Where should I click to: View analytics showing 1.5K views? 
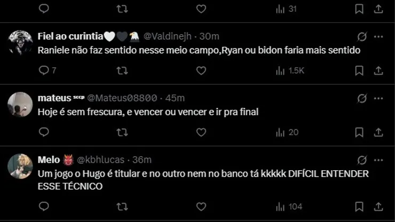tap(289, 70)
